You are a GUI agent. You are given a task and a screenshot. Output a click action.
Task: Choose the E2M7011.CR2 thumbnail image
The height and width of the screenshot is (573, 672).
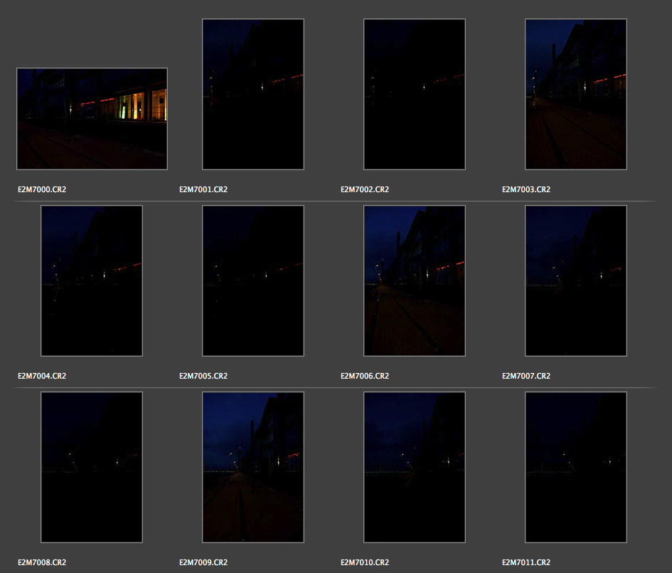[x=576, y=467]
